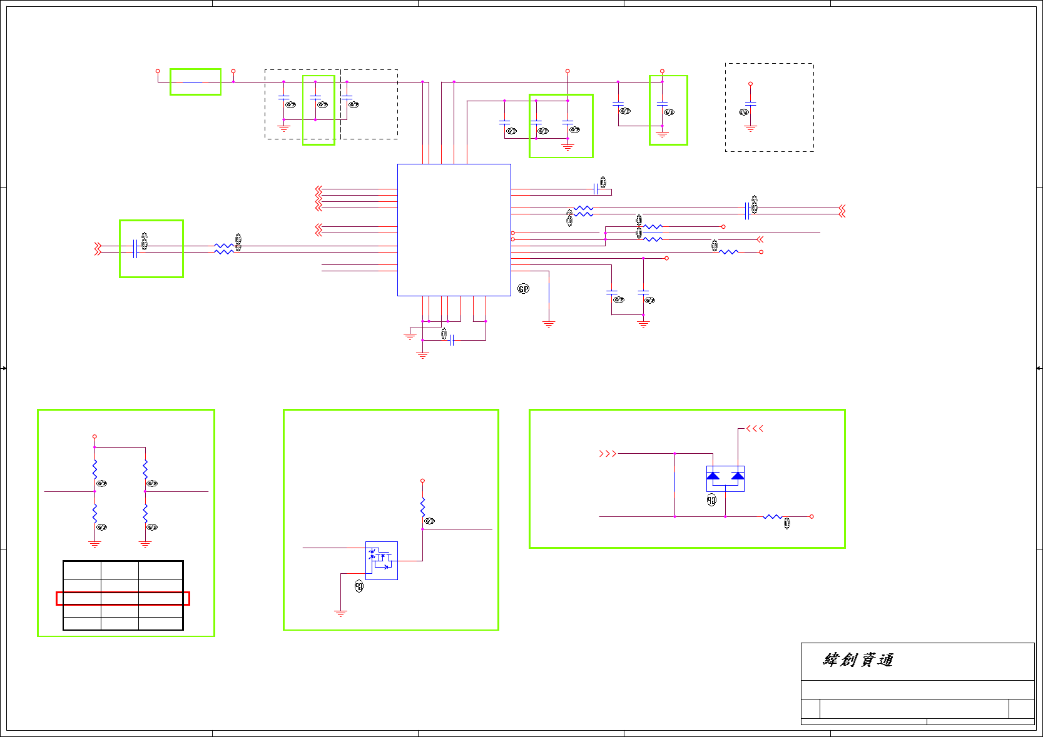Image resolution: width=1043 pixels, height=737 pixels.
Task: Select the horizontal capacitor below the central IC
Action: tap(452, 340)
